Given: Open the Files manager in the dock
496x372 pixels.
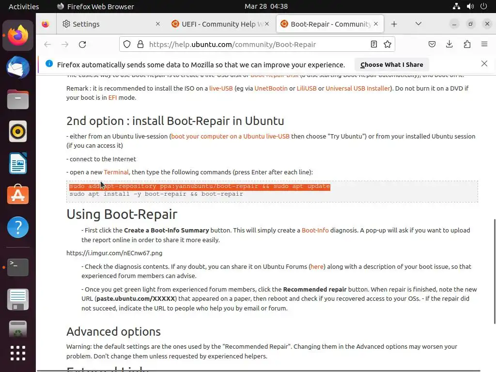Looking at the screenshot, I should [18, 99].
